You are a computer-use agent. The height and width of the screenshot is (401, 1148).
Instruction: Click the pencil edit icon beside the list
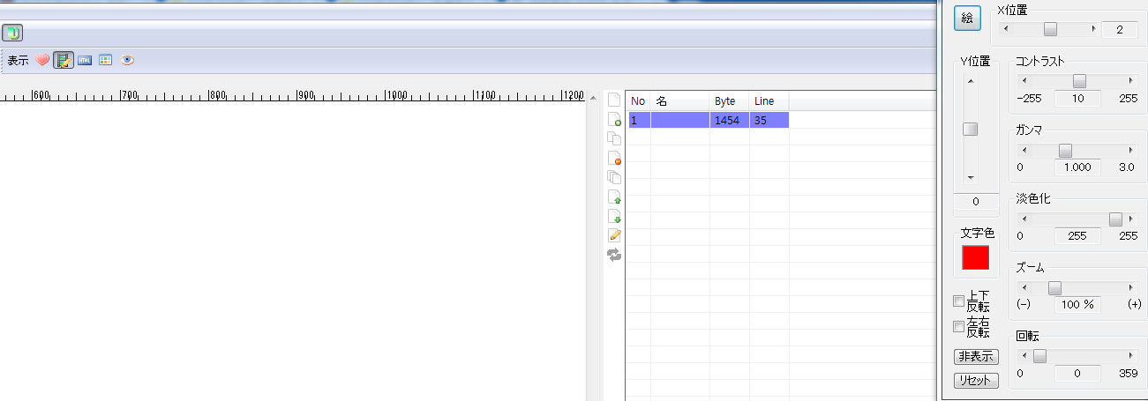point(614,235)
